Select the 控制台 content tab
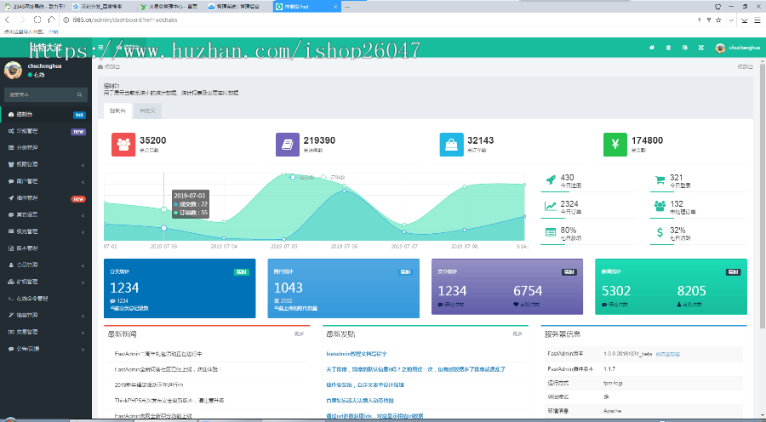Image resolution: width=766 pixels, height=422 pixels. [x=117, y=111]
